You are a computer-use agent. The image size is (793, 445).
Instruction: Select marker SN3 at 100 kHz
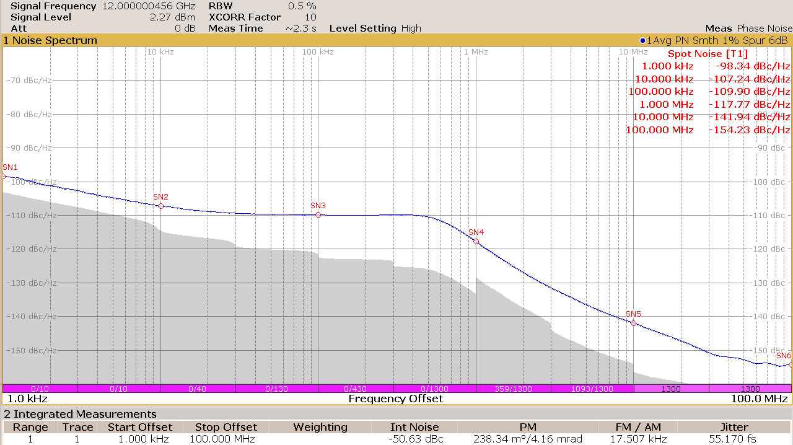tap(318, 214)
